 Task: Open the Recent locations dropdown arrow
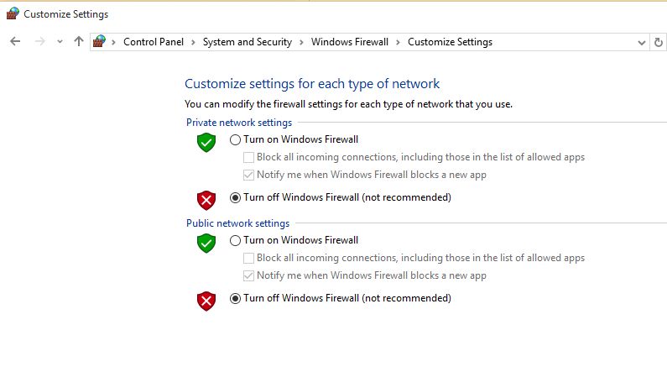[60, 41]
